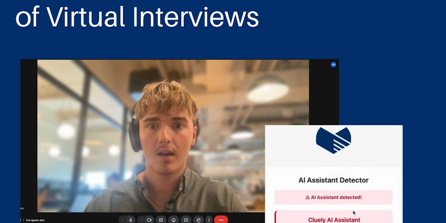Raise hand in the meeting toolbar
The height and width of the screenshot is (223, 446).
198,220
